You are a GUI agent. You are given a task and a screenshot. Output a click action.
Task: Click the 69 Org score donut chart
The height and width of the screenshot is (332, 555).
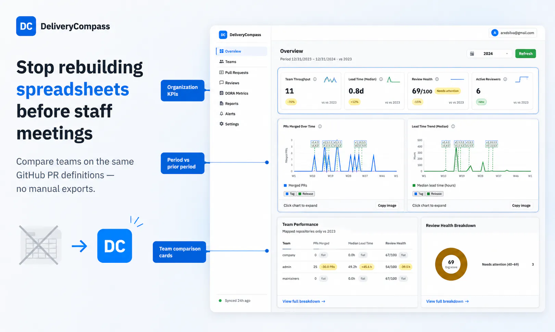451,264
